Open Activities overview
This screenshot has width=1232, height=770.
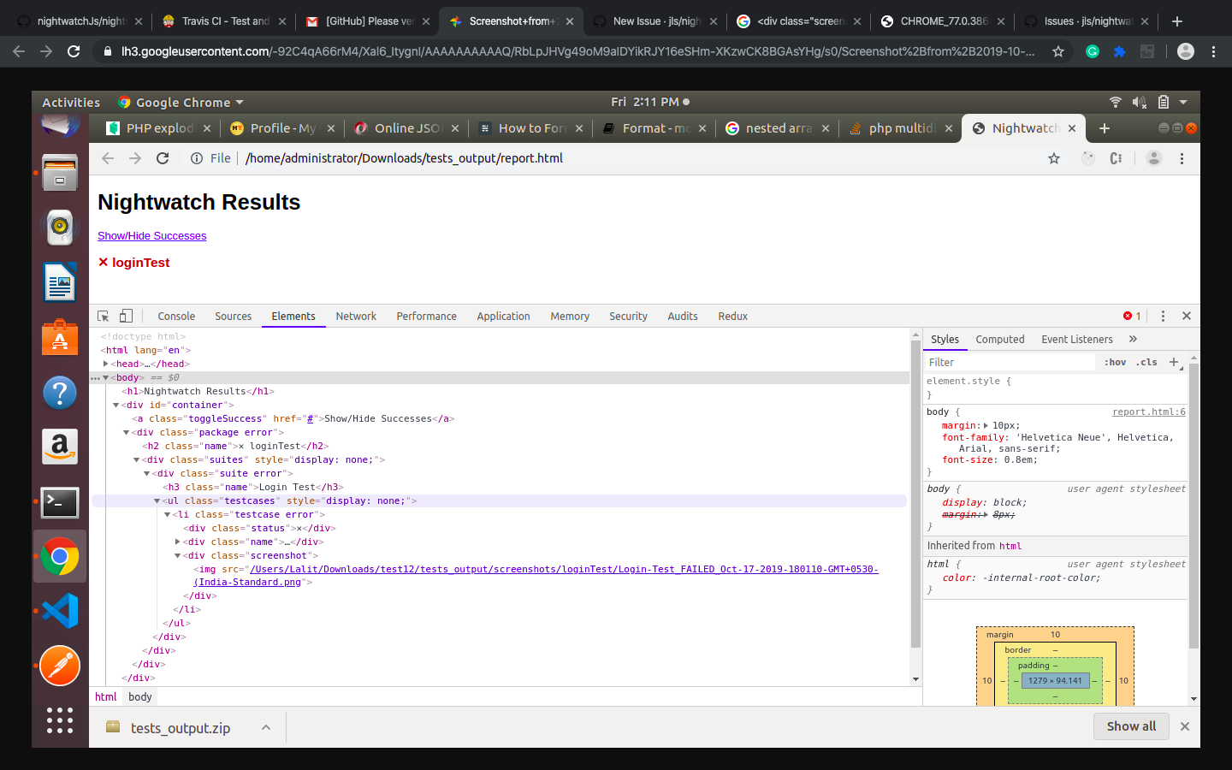71,102
